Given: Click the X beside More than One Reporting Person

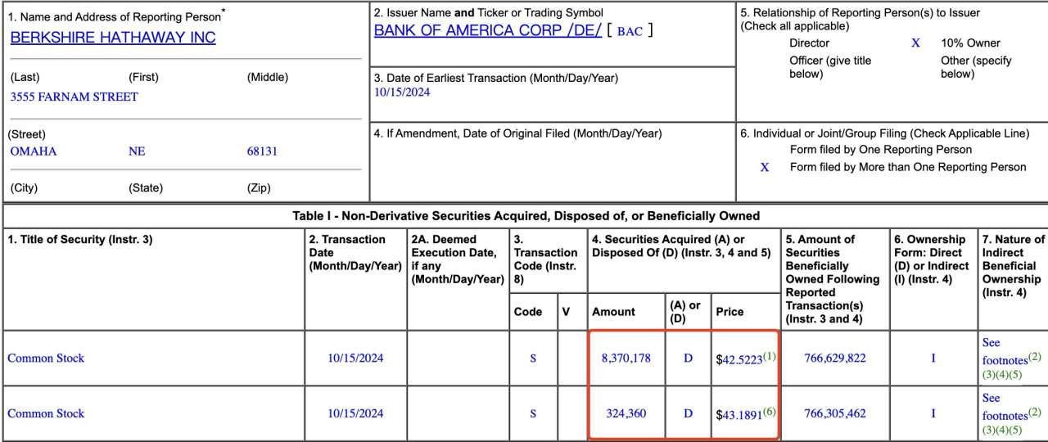Looking at the screenshot, I should point(765,167).
